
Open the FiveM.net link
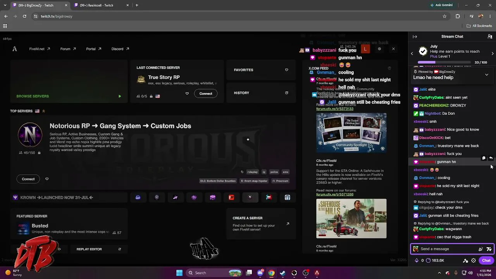pyautogui.click(x=40, y=49)
